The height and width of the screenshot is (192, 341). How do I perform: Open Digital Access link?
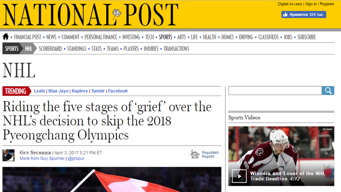point(290,4)
